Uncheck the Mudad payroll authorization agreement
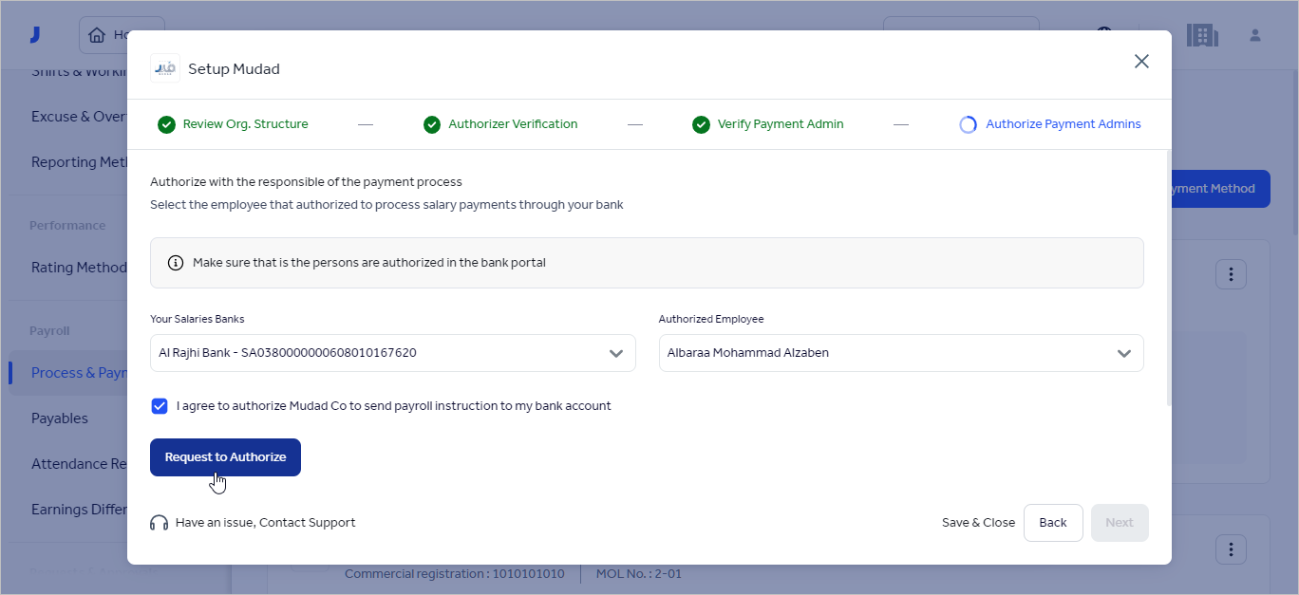Viewport: 1299px width, 595px height. [x=160, y=405]
